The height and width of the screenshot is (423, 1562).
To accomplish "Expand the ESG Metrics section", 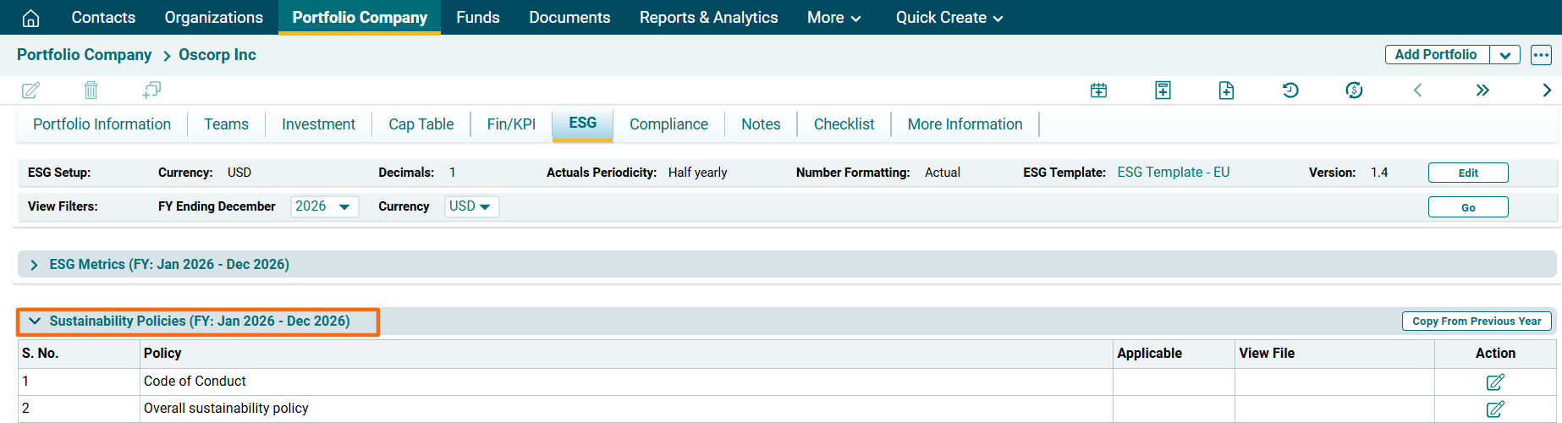I will [x=34, y=265].
